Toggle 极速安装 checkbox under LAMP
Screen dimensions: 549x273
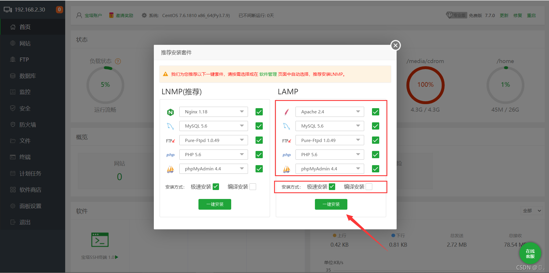click(332, 187)
